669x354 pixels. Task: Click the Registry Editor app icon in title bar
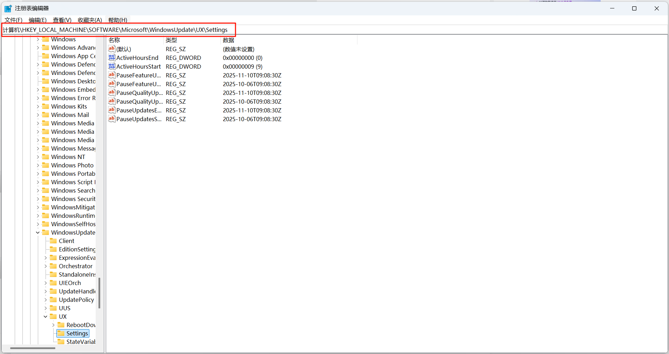[x=8, y=8]
